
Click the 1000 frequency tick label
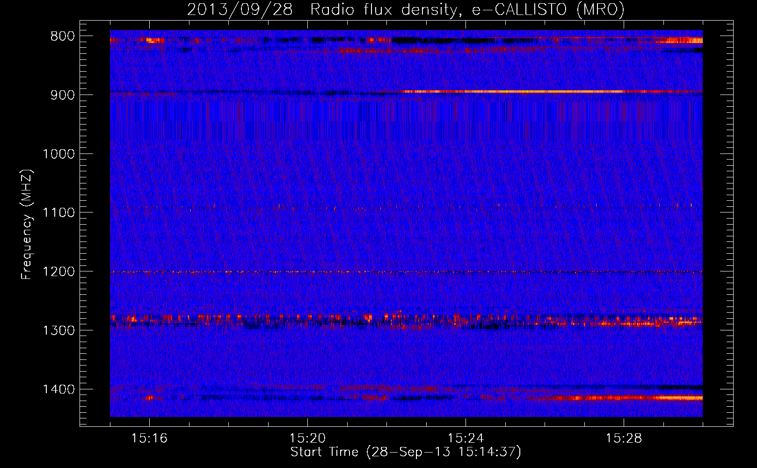pos(58,154)
